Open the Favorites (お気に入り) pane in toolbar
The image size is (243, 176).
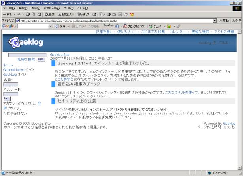66,15
